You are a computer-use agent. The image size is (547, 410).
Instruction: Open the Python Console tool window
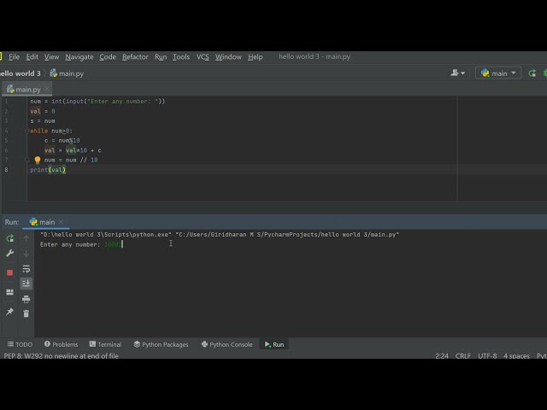coord(226,344)
